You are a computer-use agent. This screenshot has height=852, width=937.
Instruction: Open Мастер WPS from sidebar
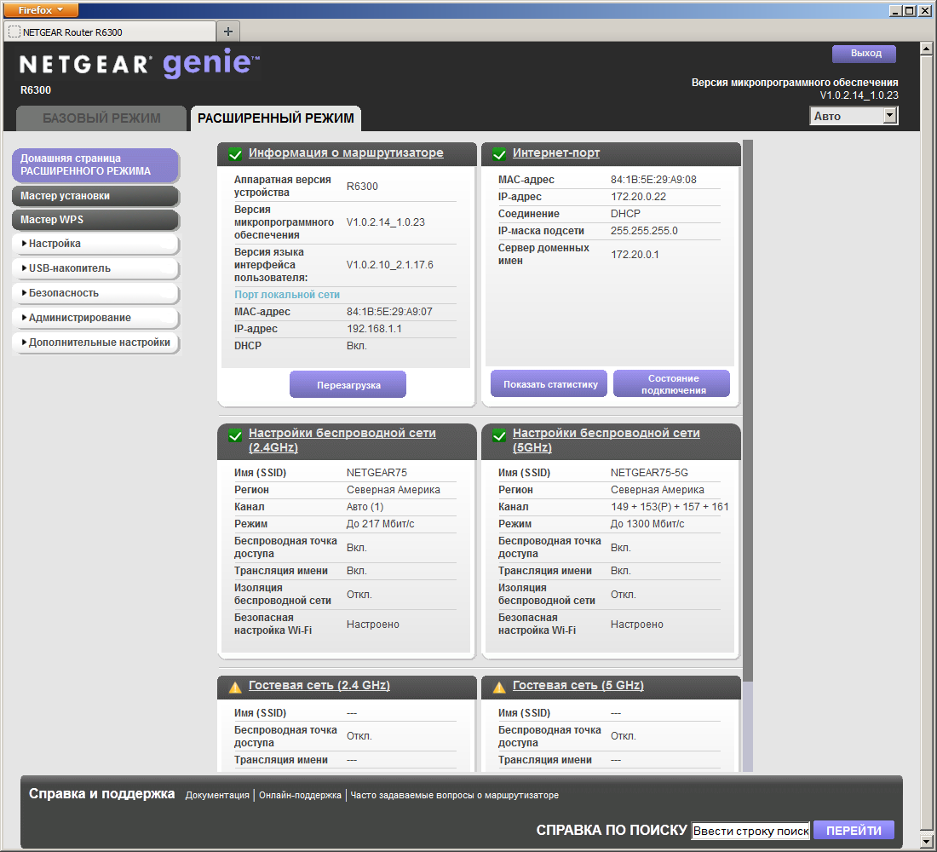tap(95, 220)
